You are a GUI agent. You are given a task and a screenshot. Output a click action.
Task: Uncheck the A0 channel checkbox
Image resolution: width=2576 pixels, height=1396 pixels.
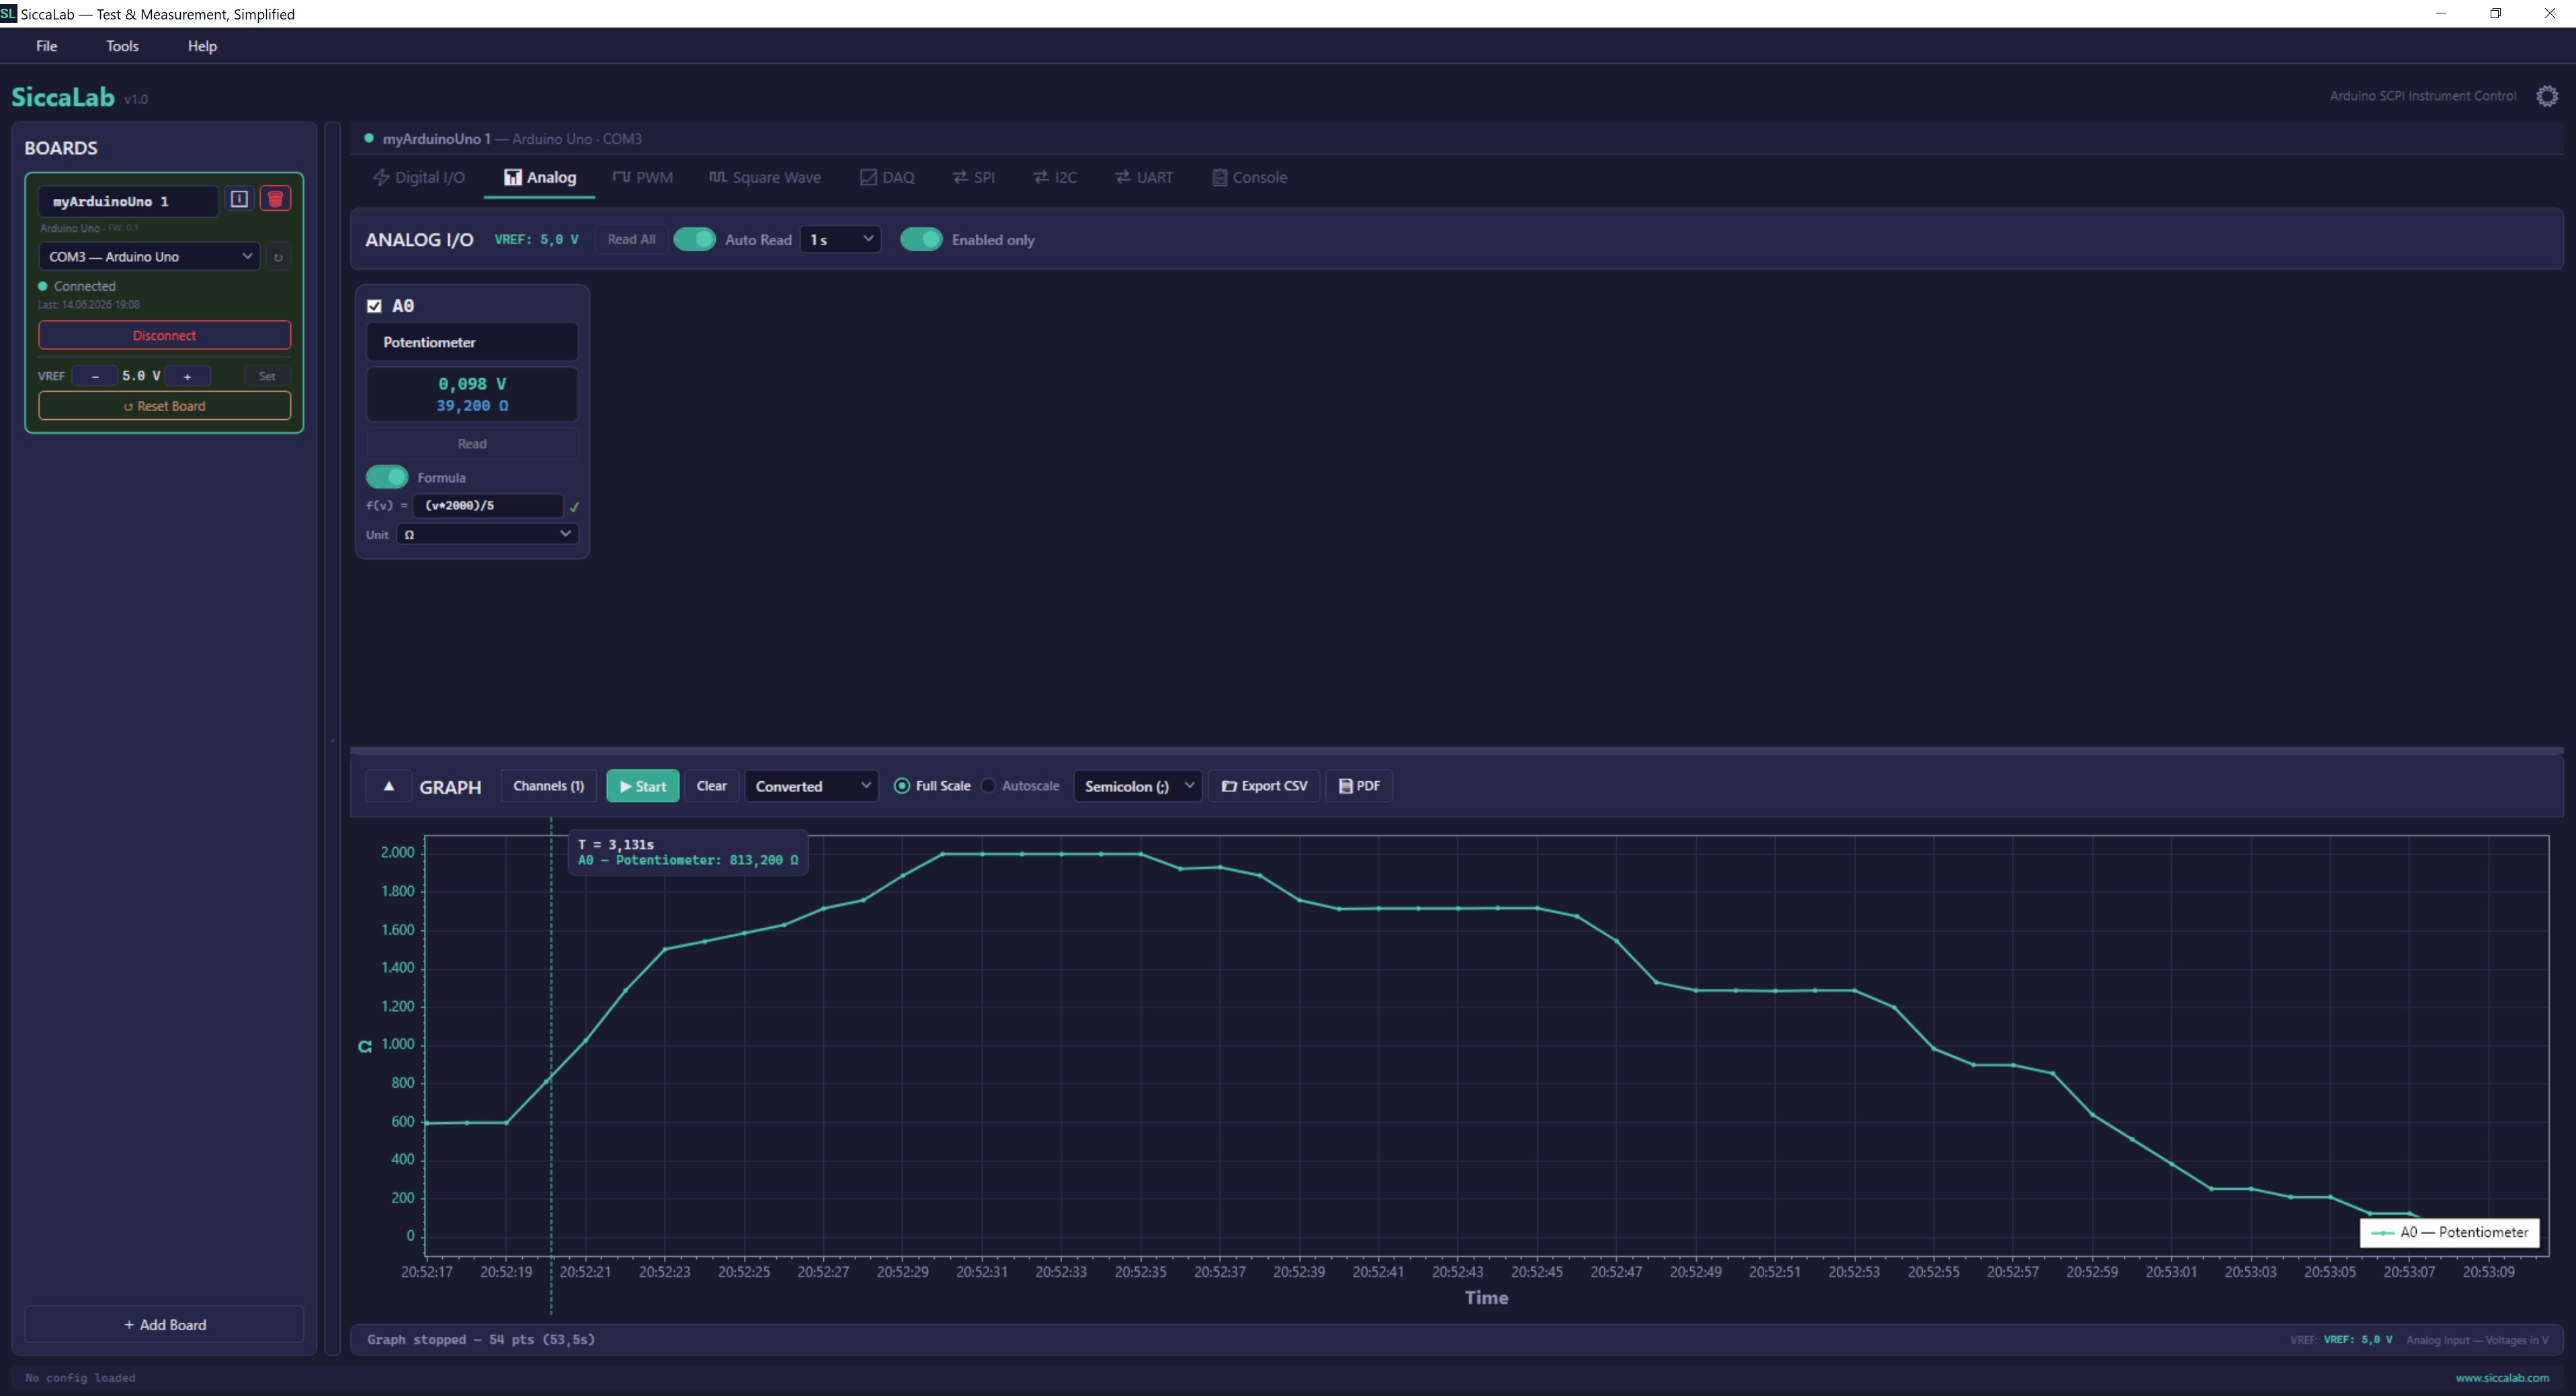tap(374, 306)
